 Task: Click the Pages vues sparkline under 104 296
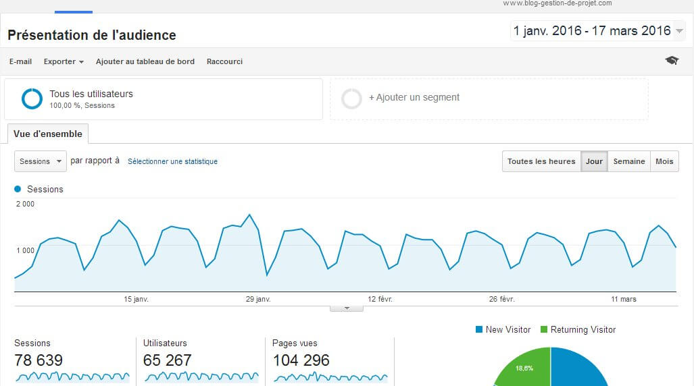point(330,377)
